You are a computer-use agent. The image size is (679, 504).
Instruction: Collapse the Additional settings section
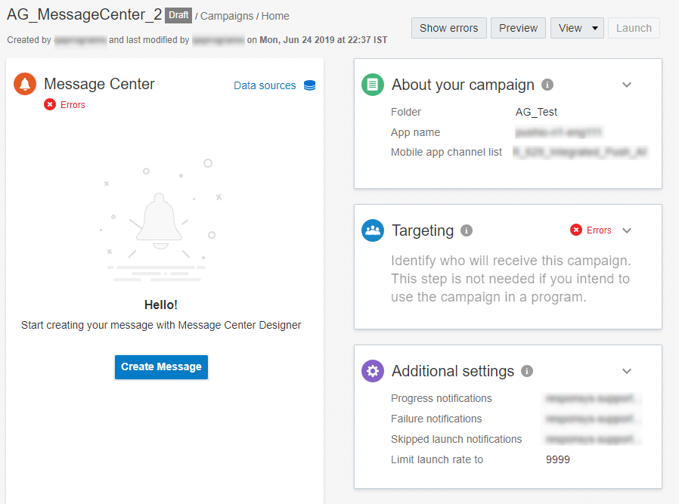627,371
